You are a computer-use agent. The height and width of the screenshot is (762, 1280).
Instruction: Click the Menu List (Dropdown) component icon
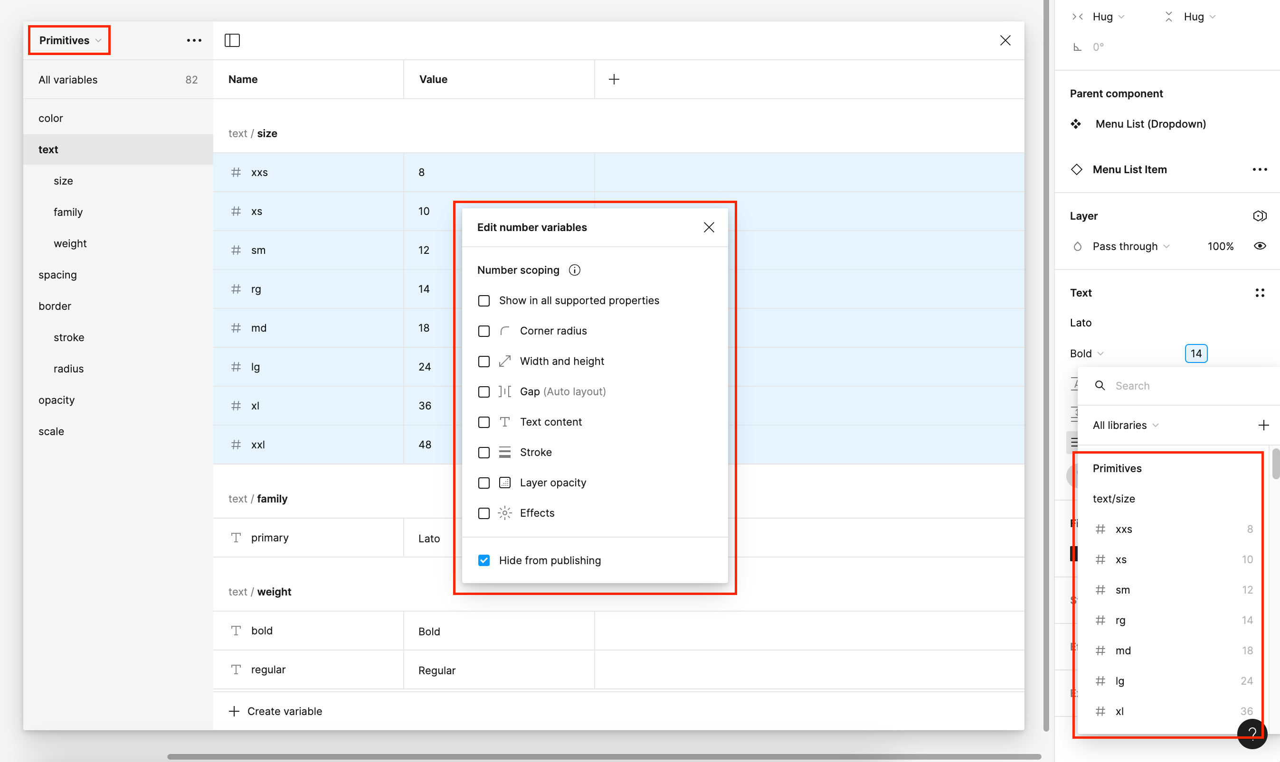(x=1076, y=124)
